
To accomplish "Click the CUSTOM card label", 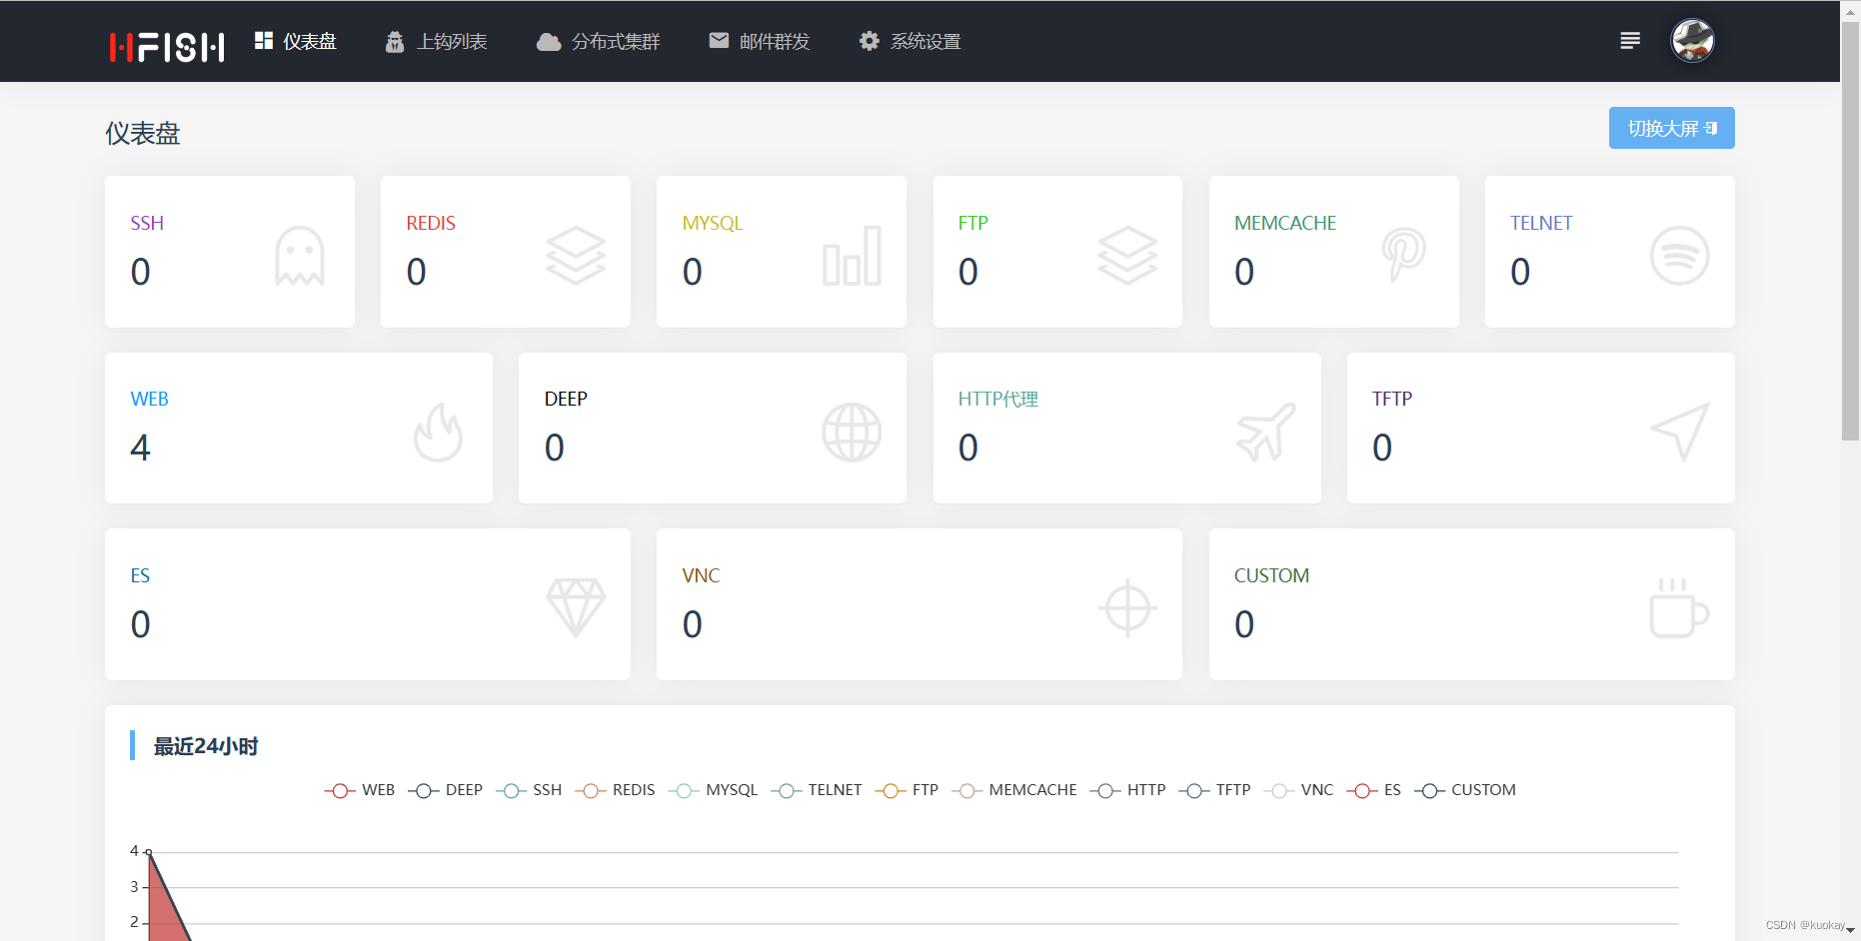I will click(1271, 575).
